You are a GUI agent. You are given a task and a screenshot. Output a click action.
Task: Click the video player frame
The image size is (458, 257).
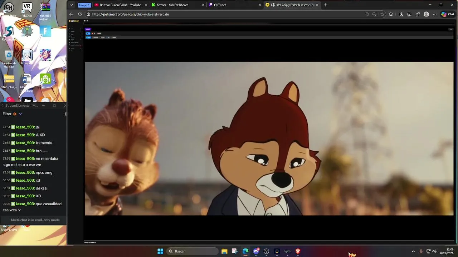pos(269,139)
